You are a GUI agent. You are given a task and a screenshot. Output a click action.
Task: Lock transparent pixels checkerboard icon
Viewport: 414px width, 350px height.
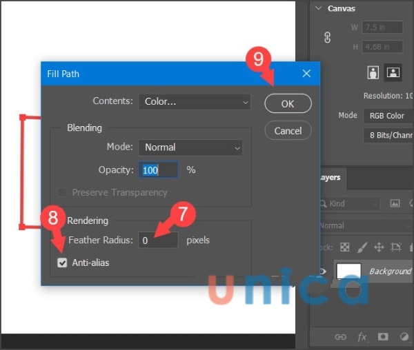coord(344,247)
